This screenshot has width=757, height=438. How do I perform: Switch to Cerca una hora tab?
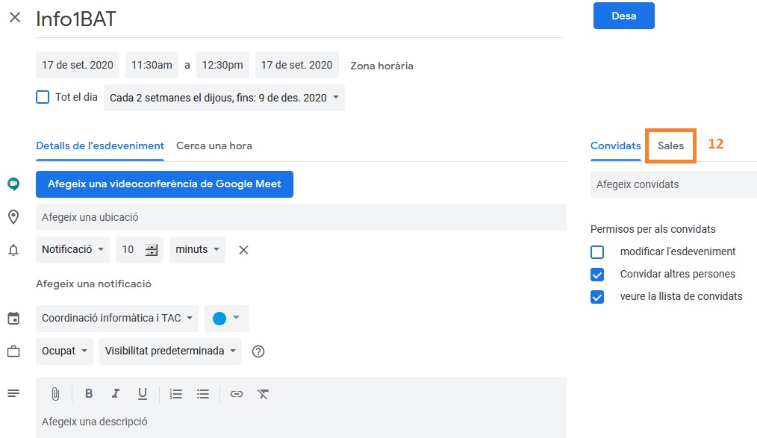click(214, 146)
